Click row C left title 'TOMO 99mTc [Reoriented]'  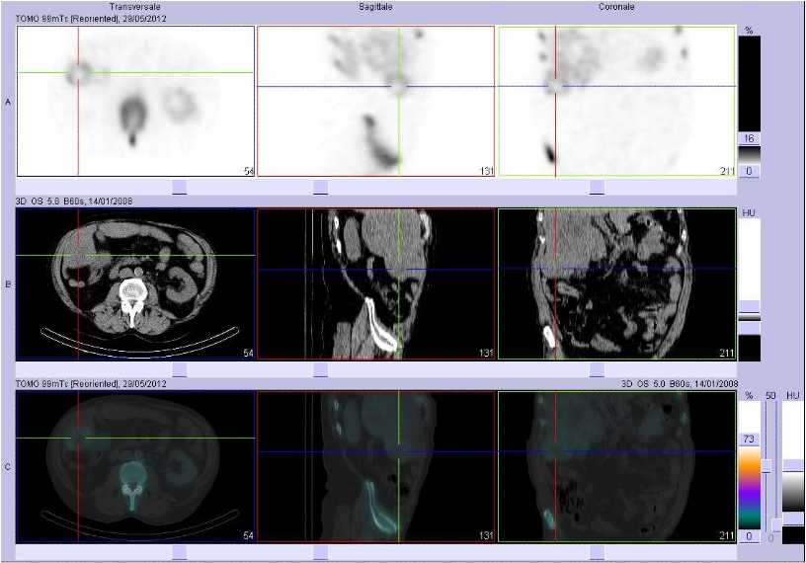(67, 383)
